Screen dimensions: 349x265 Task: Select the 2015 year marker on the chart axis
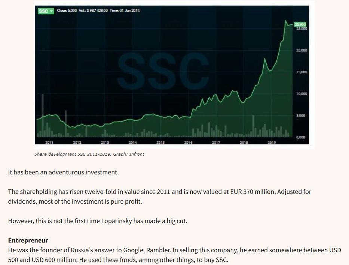160,143
